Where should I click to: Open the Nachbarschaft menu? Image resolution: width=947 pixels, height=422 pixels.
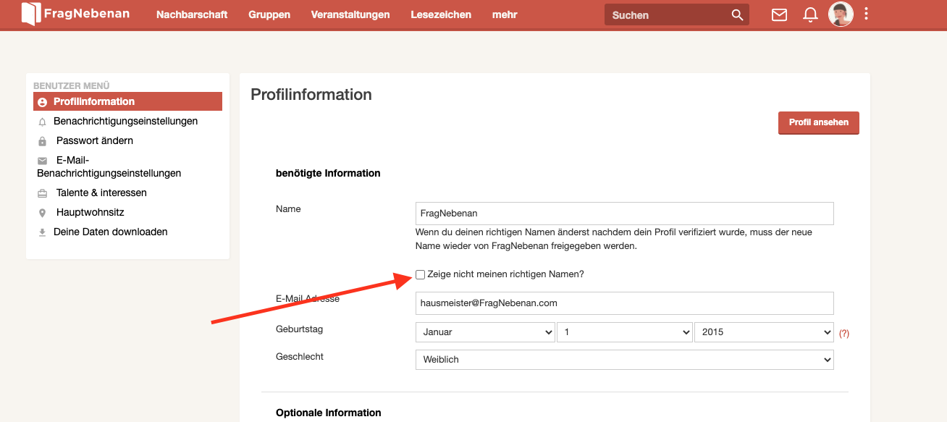192,14
